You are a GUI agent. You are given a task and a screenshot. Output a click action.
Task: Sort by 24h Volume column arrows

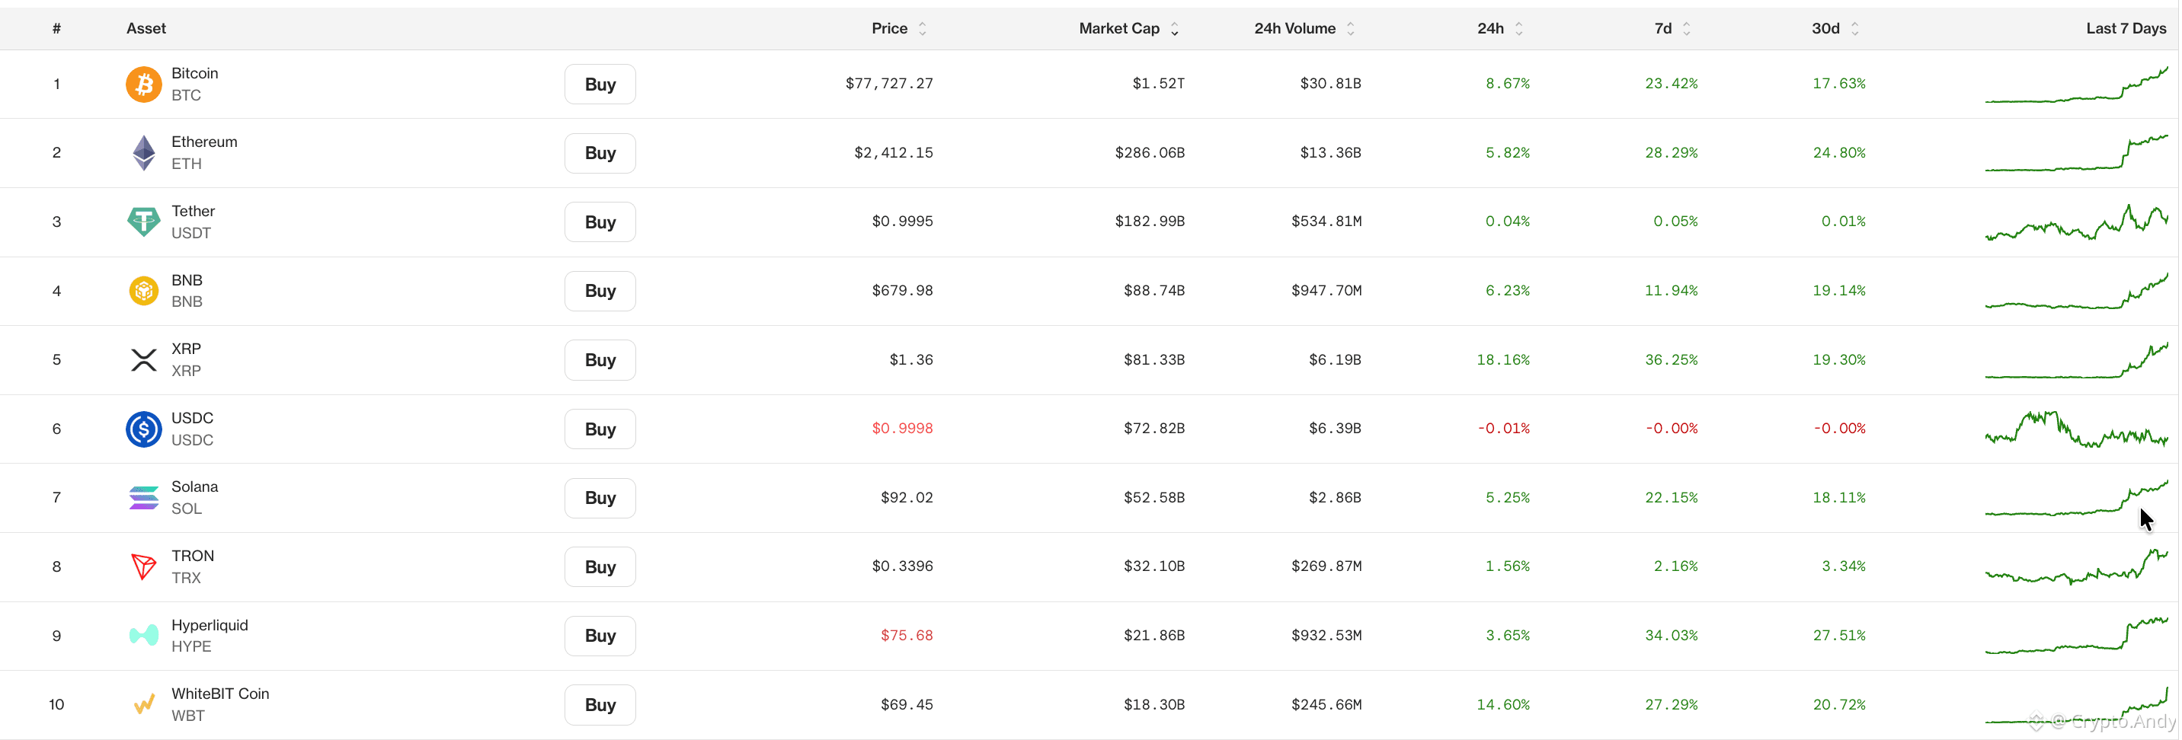tap(1350, 29)
